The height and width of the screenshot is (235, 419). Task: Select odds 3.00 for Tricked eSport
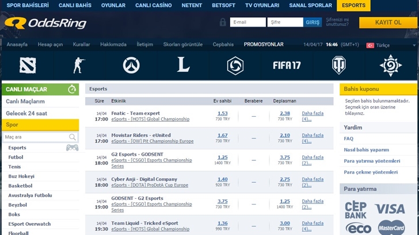[x=285, y=223]
